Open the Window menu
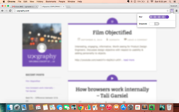179x112 pixels. coord(71,2)
